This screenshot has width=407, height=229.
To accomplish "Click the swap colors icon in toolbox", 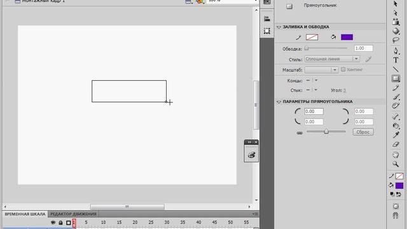I will (x=399, y=194).
